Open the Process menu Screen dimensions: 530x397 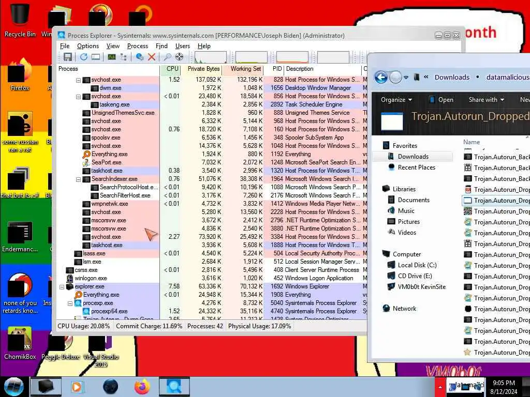tap(137, 46)
